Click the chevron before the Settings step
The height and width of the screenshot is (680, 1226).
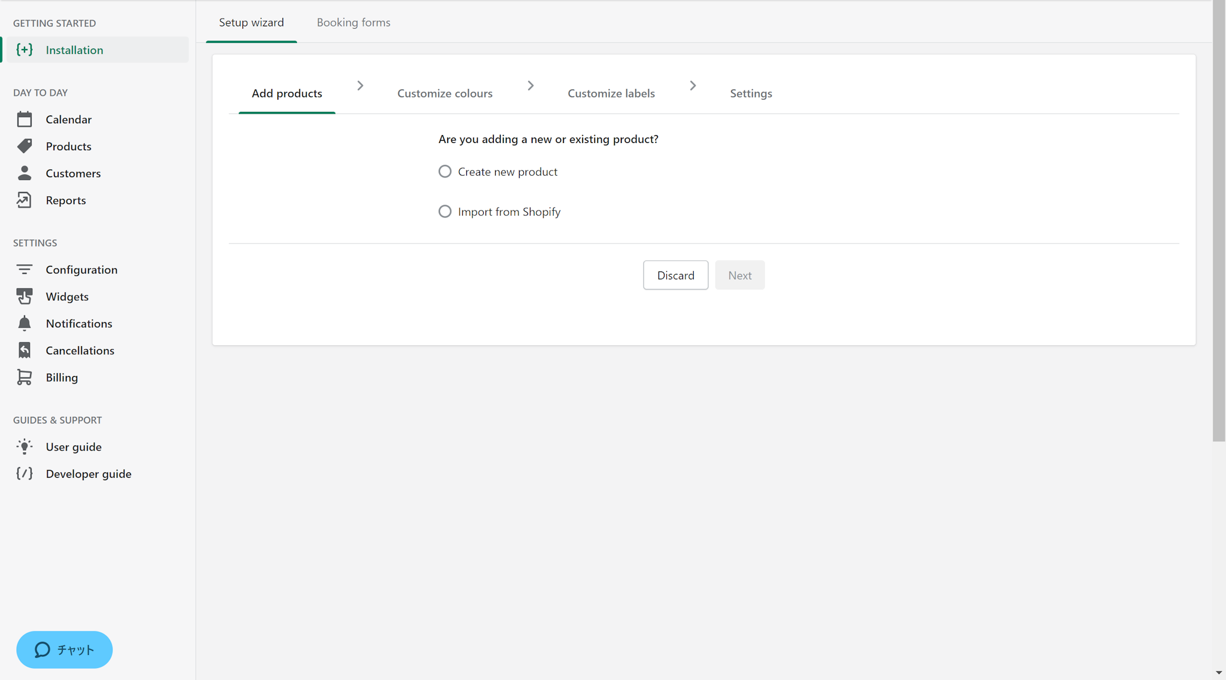tap(693, 86)
